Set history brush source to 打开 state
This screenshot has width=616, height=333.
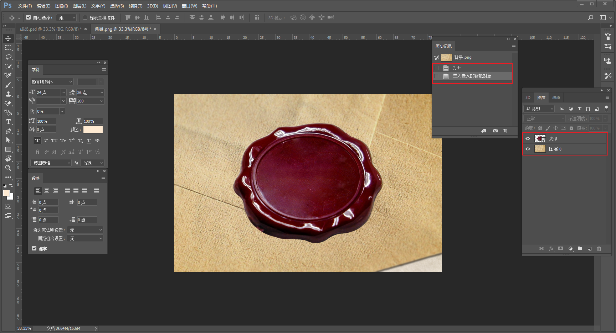point(436,68)
